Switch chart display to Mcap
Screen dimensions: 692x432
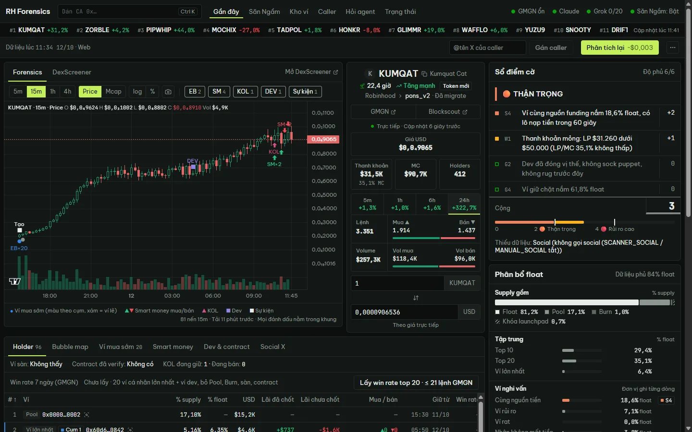click(x=113, y=92)
